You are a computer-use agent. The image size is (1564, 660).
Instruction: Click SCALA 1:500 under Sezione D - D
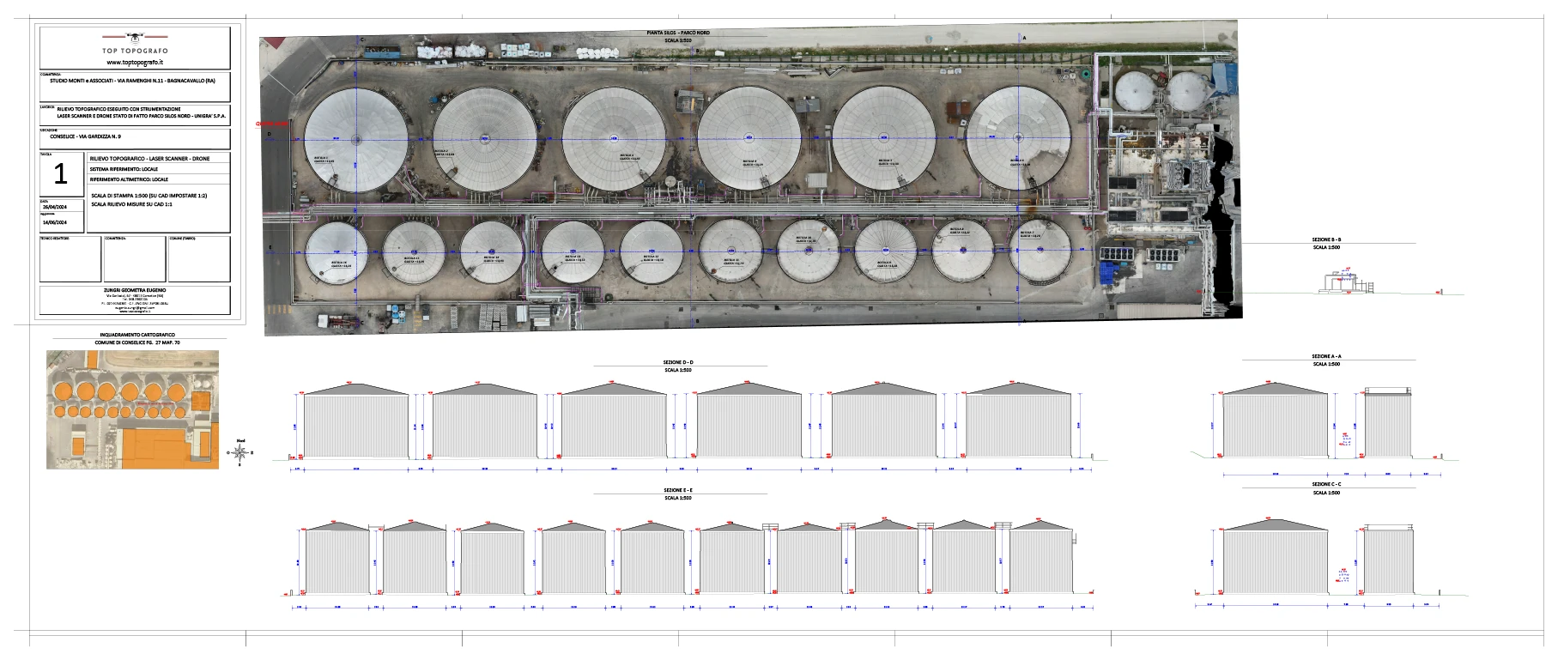coord(678,371)
